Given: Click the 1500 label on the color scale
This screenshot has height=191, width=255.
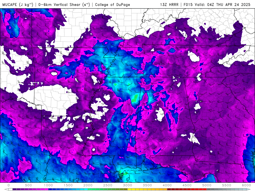Looking at the screenshot, I should (x=68, y=185).
